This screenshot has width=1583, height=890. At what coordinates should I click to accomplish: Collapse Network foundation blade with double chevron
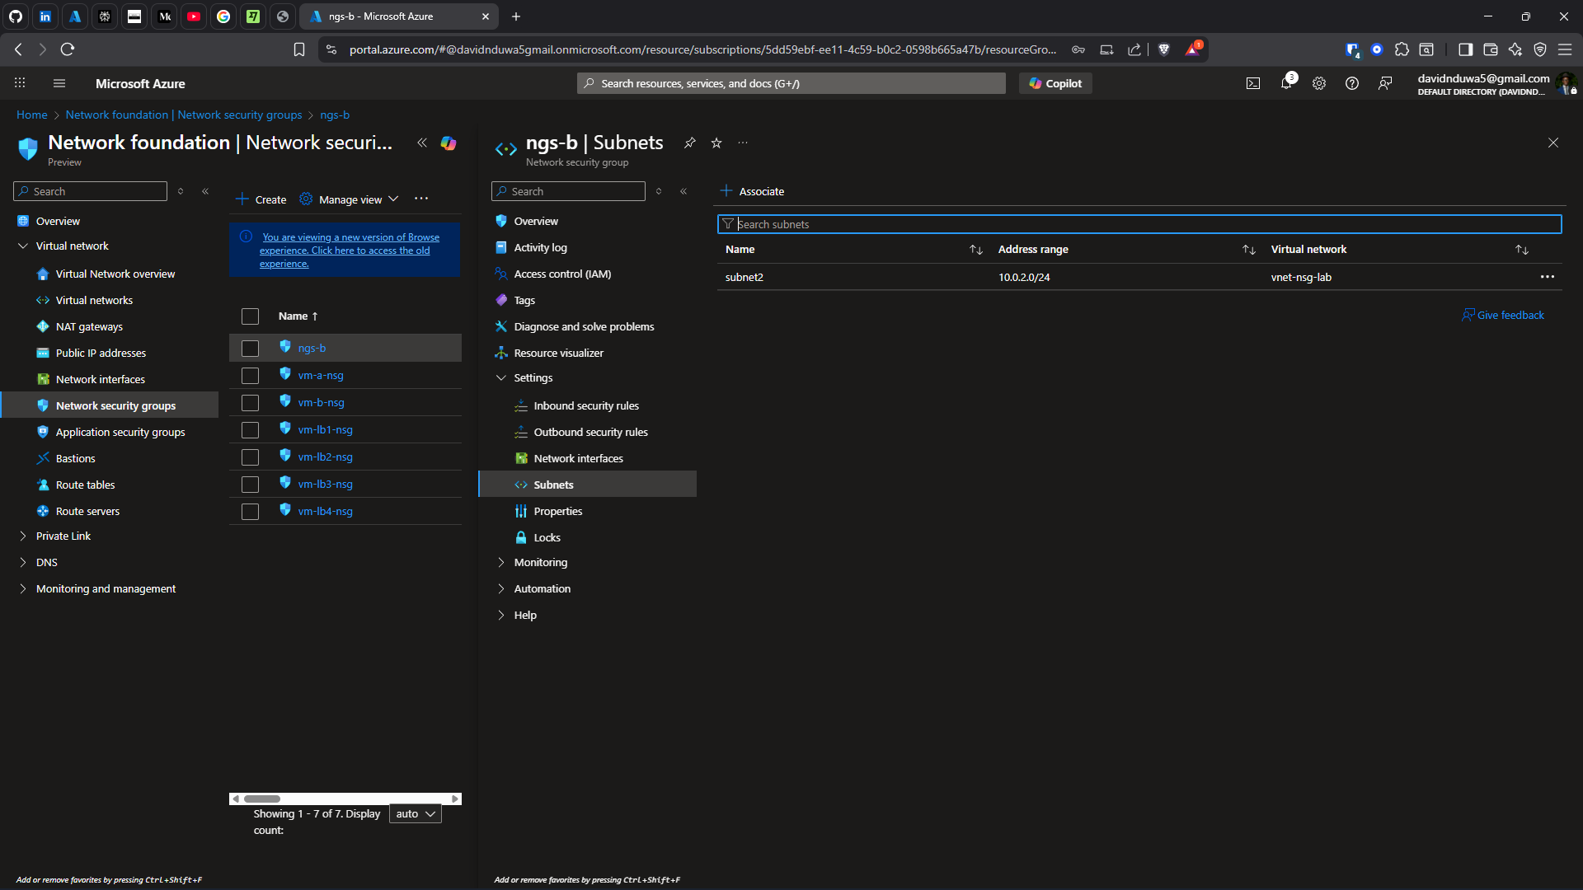coord(422,143)
